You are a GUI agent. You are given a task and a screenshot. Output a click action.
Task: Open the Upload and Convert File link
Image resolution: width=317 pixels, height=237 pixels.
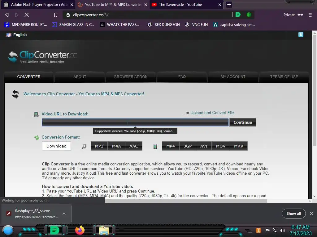pos(212,113)
